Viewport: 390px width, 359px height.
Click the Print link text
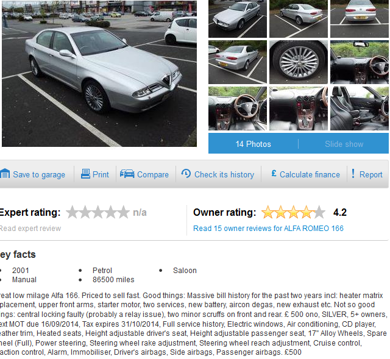[101, 175]
